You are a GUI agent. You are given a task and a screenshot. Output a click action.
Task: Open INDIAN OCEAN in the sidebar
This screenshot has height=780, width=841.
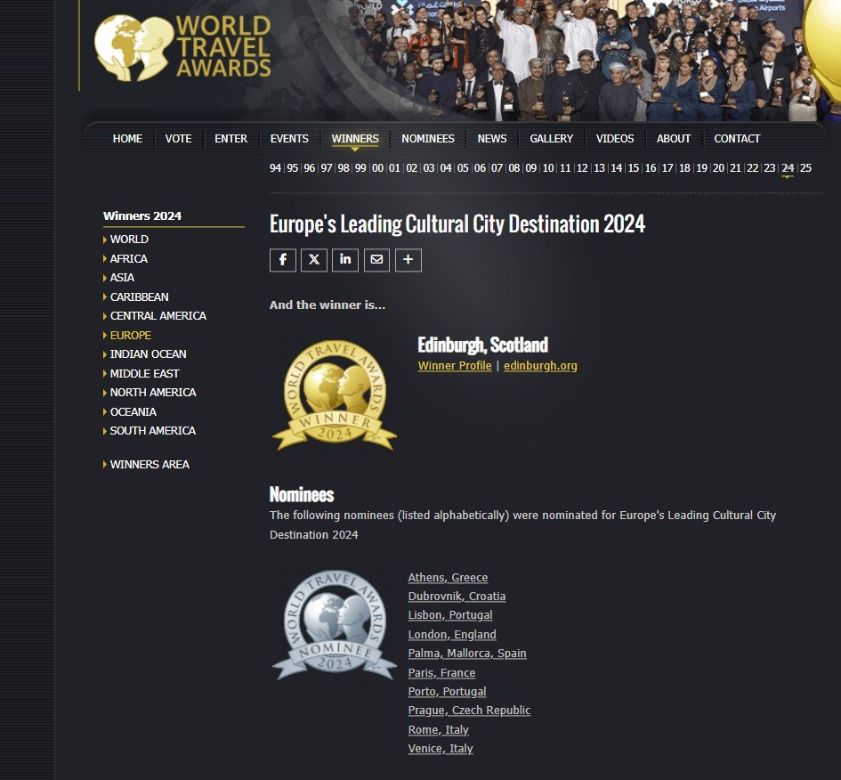click(149, 354)
